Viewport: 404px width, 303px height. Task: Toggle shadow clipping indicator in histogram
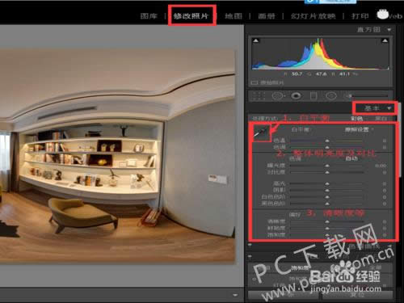pyautogui.click(x=256, y=40)
